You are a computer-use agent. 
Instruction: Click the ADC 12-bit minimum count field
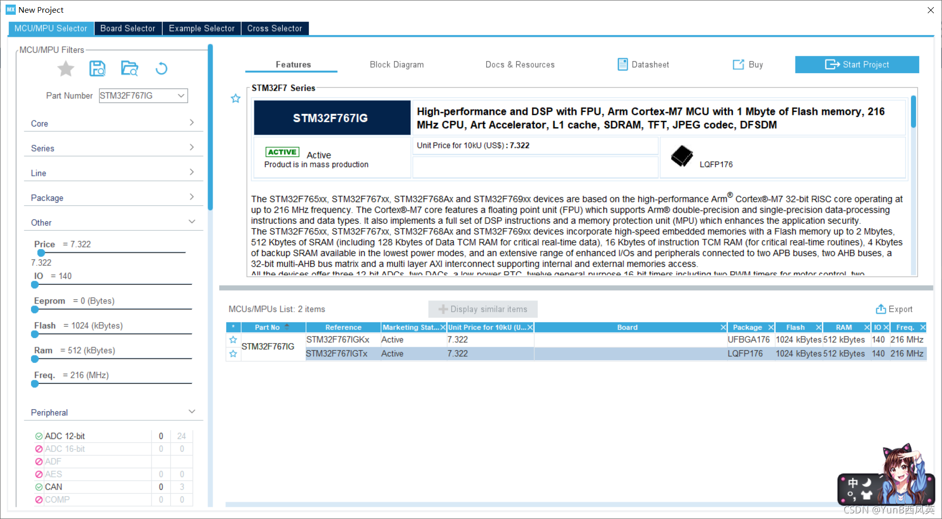point(161,436)
